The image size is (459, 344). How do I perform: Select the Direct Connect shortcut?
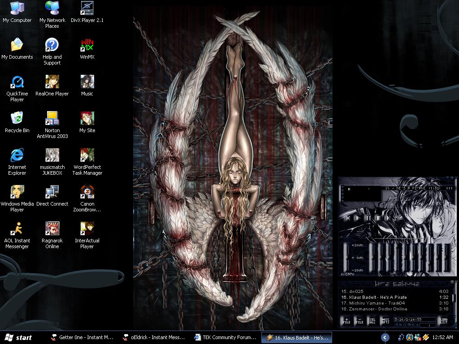point(52,195)
